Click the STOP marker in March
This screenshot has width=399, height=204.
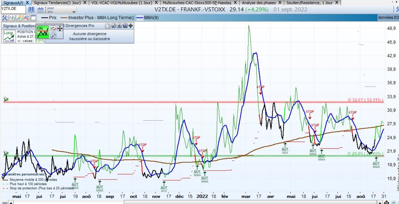point(260,89)
